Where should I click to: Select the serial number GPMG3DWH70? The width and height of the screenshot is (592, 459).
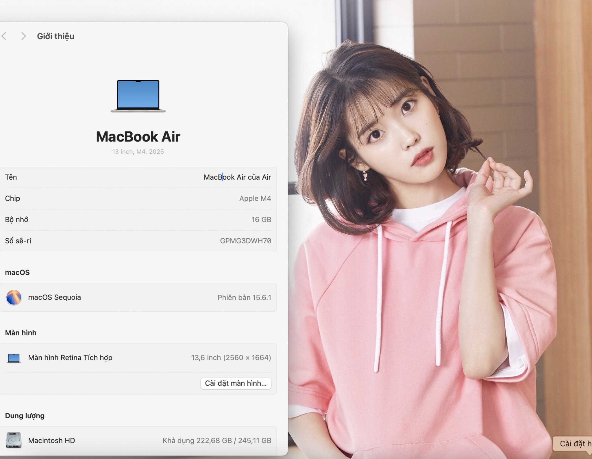(x=245, y=241)
